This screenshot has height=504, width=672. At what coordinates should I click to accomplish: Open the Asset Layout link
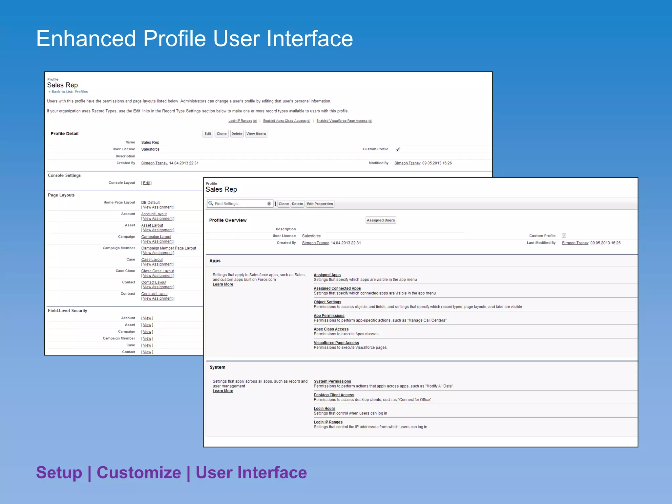152,225
